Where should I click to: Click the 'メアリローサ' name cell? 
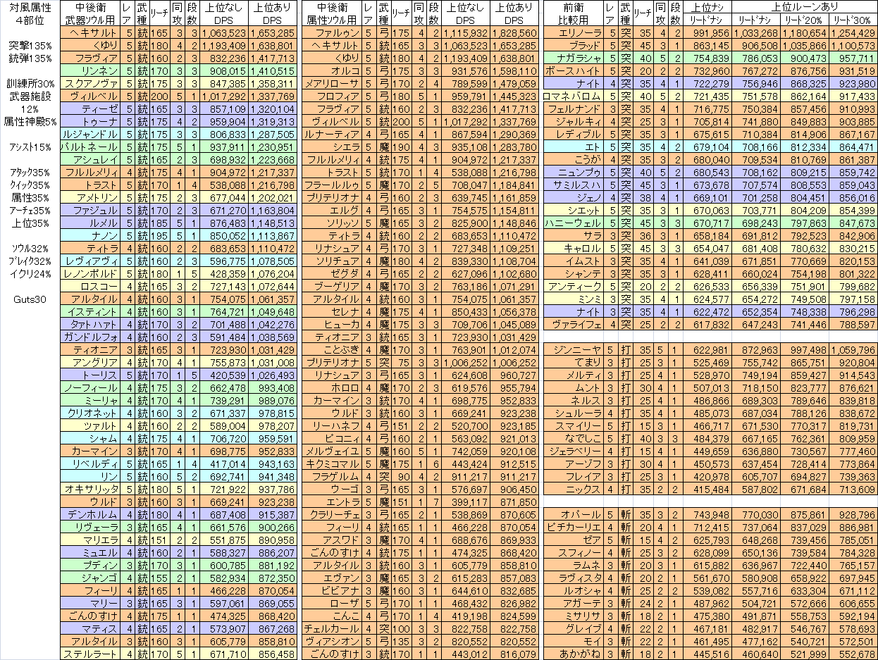[x=332, y=83]
